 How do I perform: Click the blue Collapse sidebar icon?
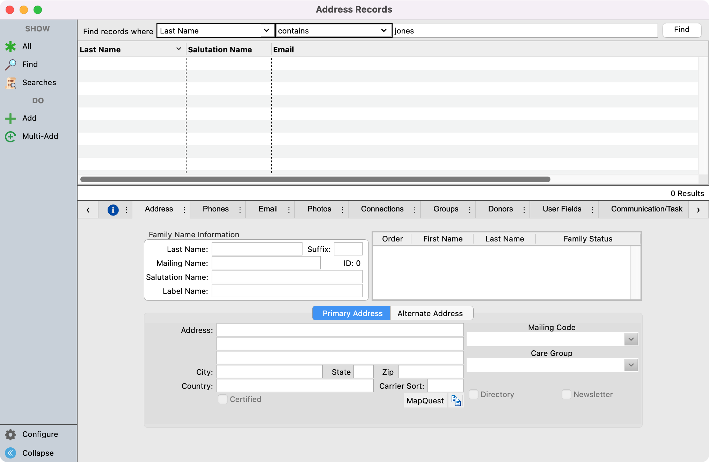[x=10, y=453]
